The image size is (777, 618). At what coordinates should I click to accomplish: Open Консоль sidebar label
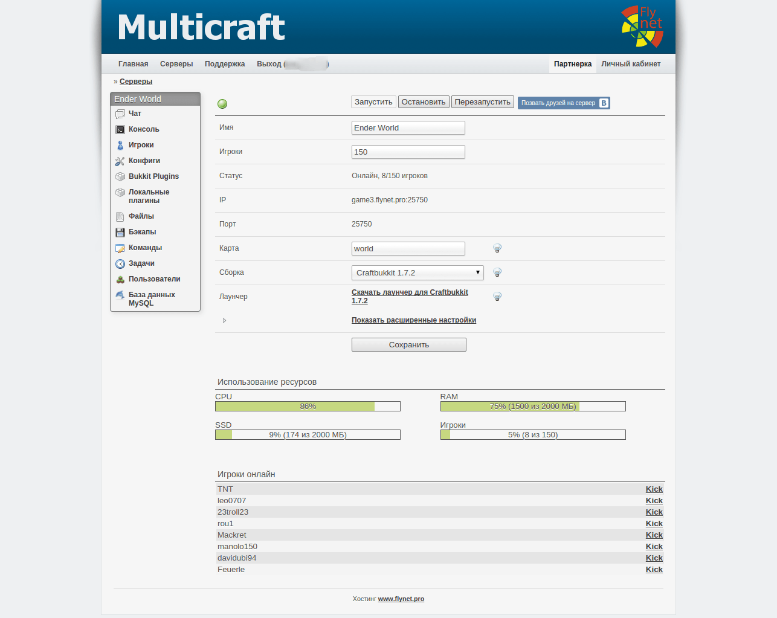coord(144,129)
